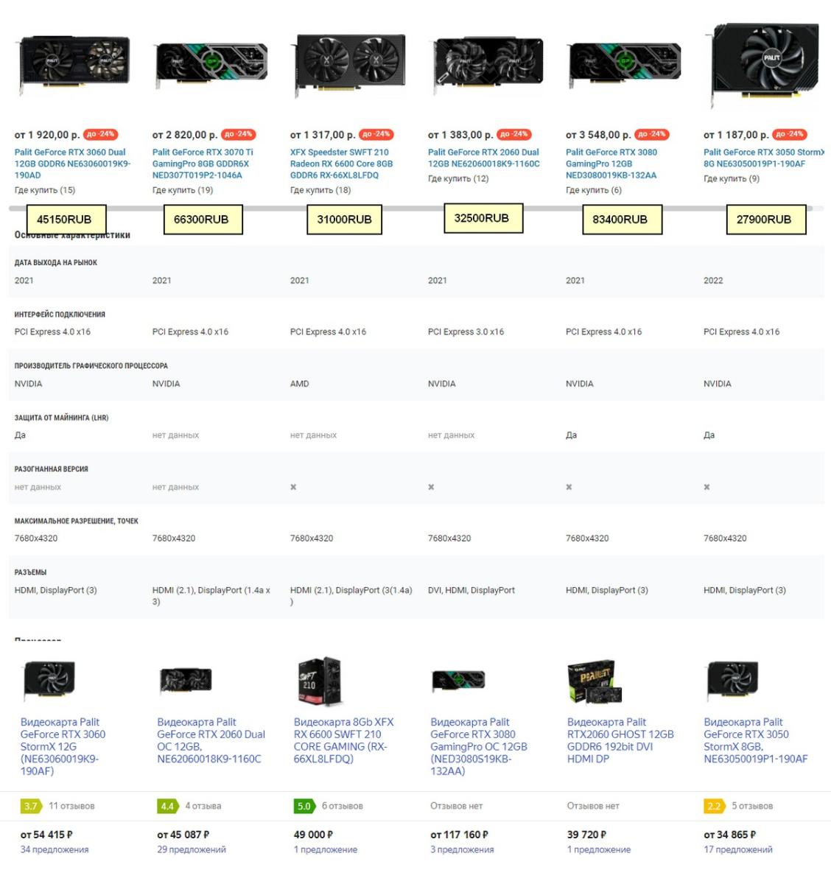831x884 pixels.
Task: Open the '17 предложений' offers link
Action: [x=738, y=849]
